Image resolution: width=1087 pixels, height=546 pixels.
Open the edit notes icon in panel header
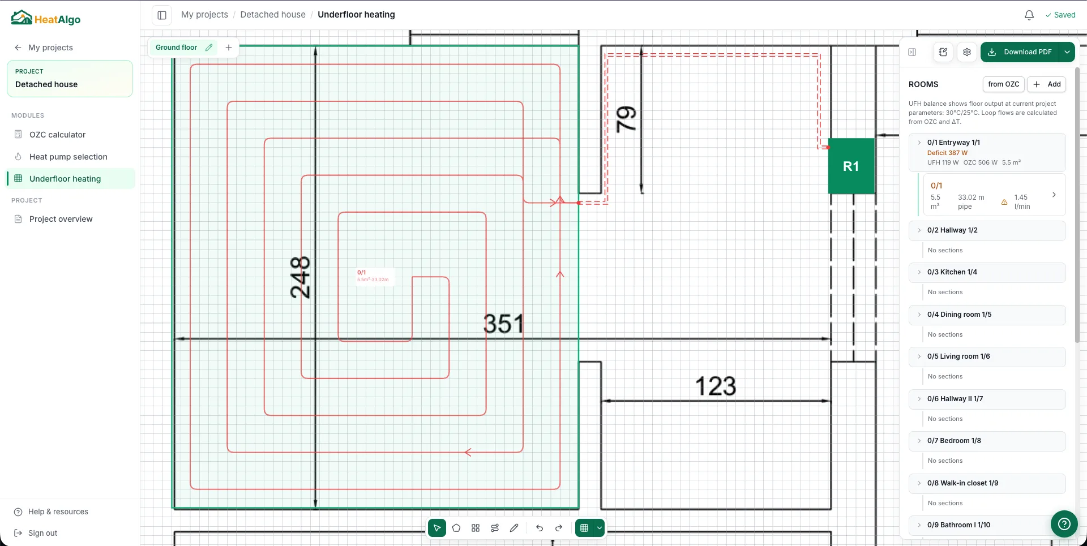click(x=943, y=52)
